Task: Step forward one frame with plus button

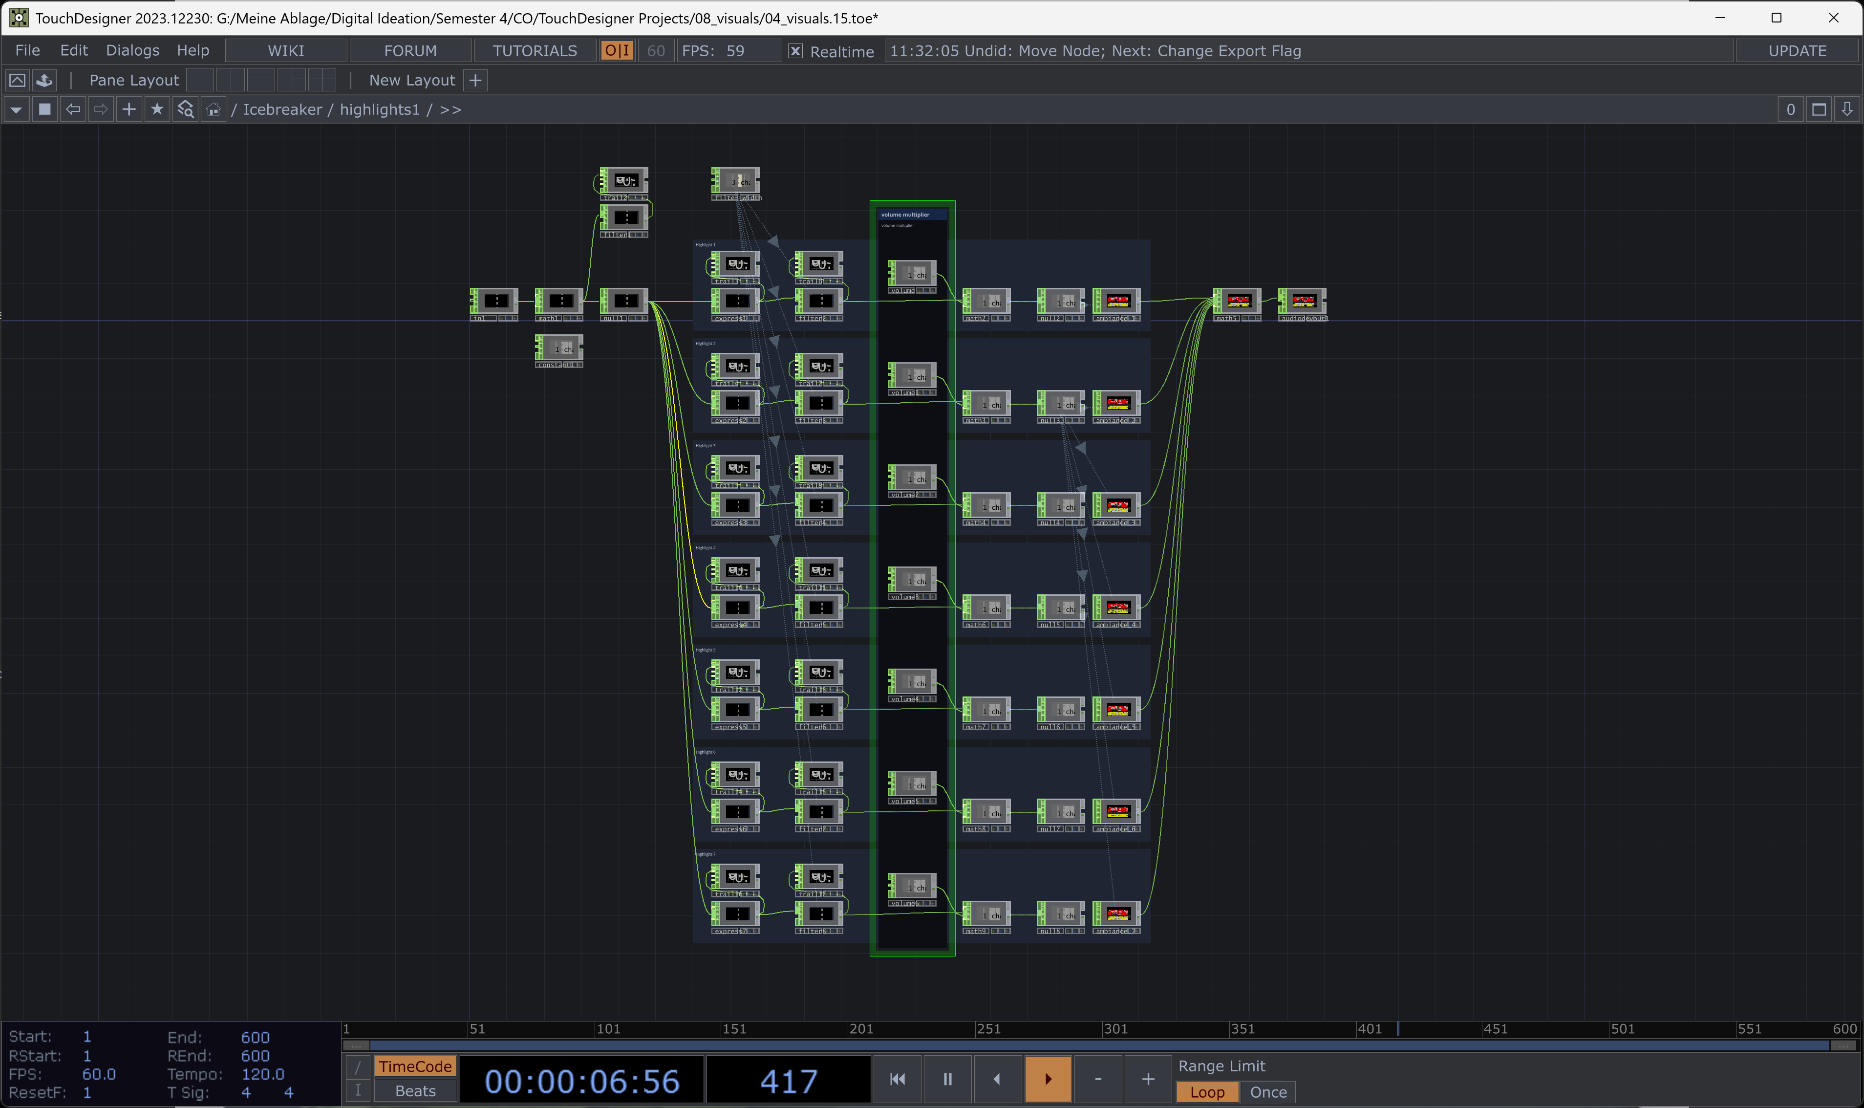Action: coord(1148,1079)
